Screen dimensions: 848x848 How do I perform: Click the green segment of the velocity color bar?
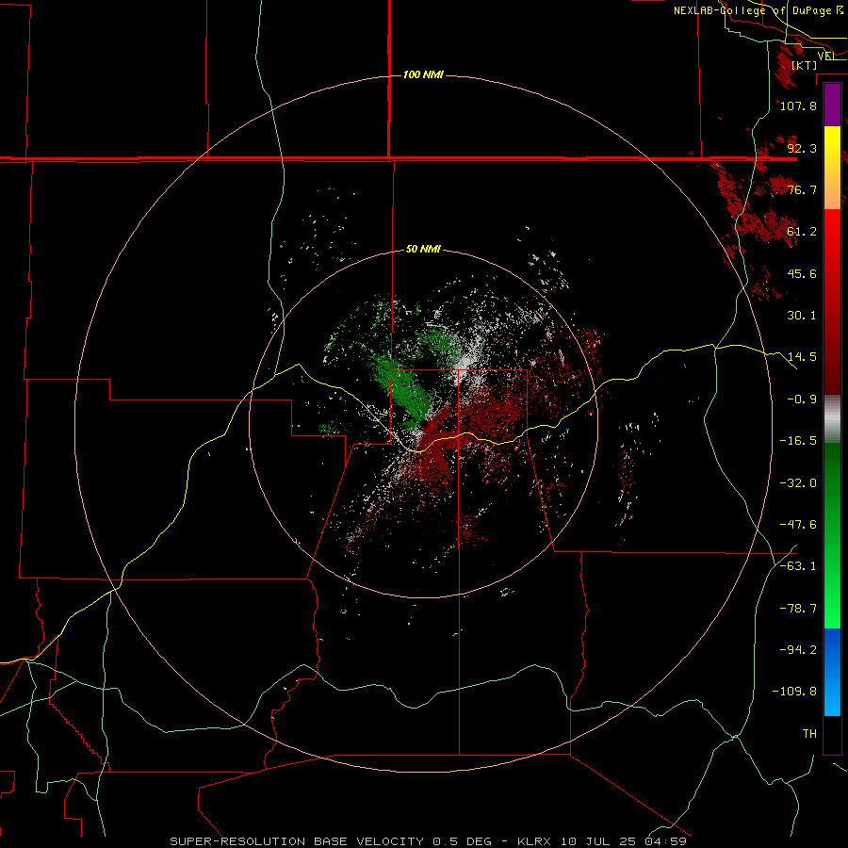[832, 535]
